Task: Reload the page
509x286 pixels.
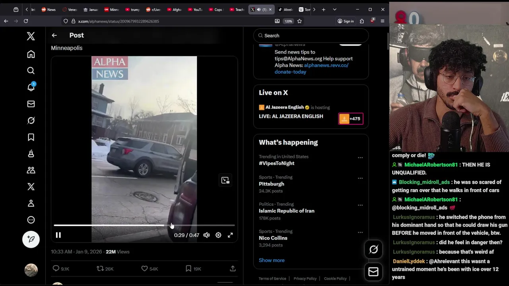Action: pyautogui.click(x=26, y=21)
